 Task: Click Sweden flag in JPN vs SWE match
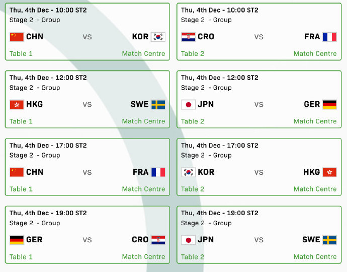(x=329, y=240)
